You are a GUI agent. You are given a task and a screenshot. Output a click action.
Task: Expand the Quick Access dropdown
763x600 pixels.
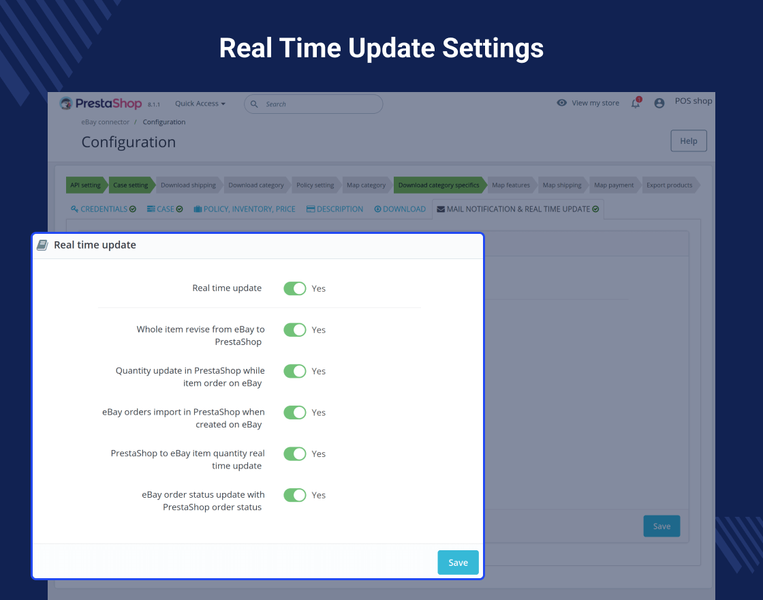[x=200, y=104]
